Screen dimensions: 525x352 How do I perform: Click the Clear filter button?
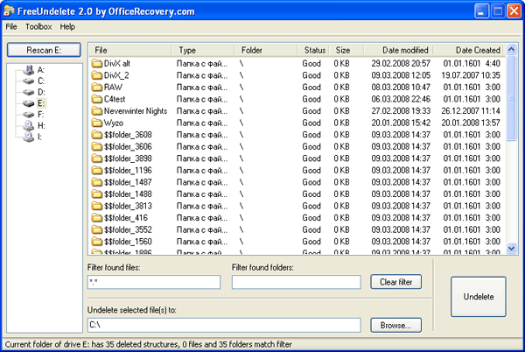(395, 282)
